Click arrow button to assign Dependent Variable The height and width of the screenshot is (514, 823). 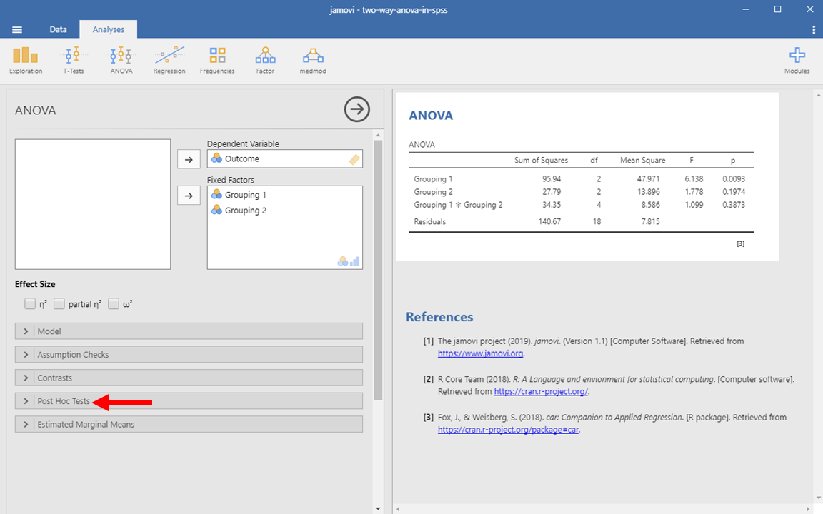click(x=189, y=160)
